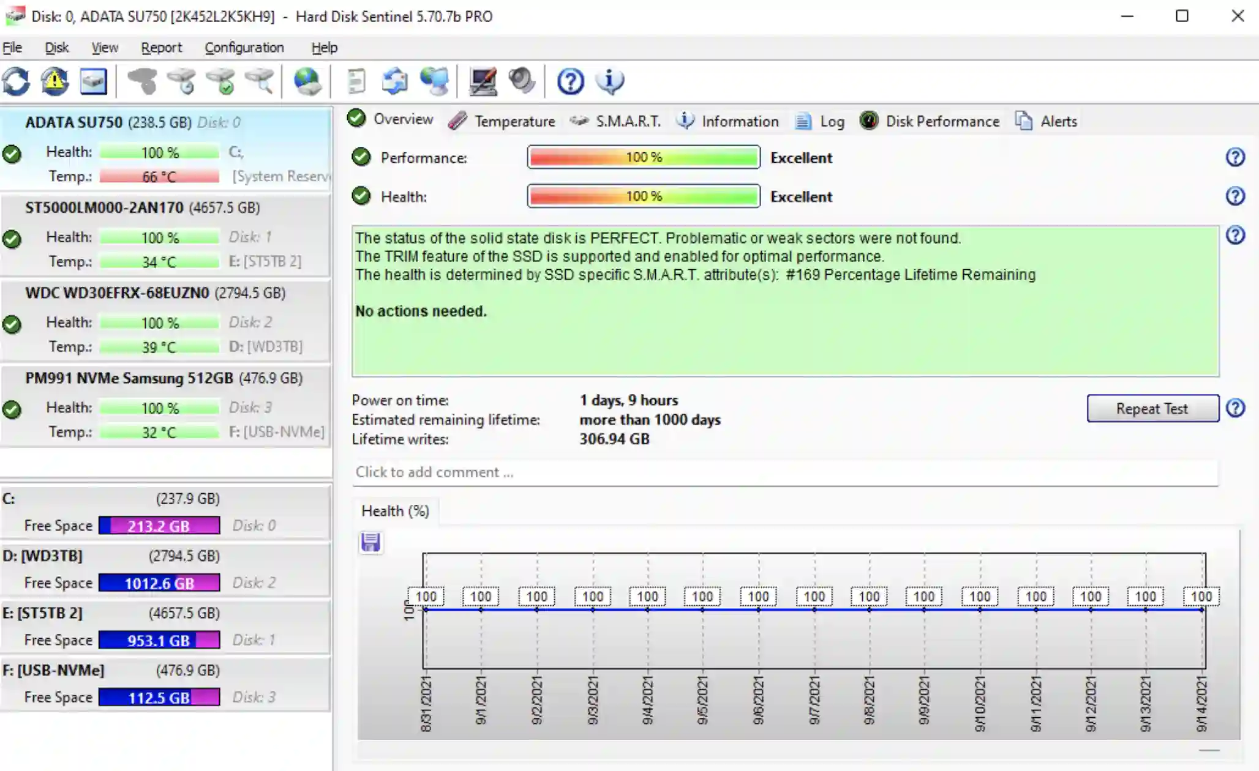Select the ADATA SU750 disk entry
The height and width of the screenshot is (771, 1259).
tap(166, 149)
